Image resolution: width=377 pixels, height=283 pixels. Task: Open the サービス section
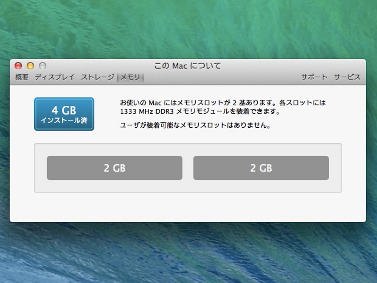[347, 77]
